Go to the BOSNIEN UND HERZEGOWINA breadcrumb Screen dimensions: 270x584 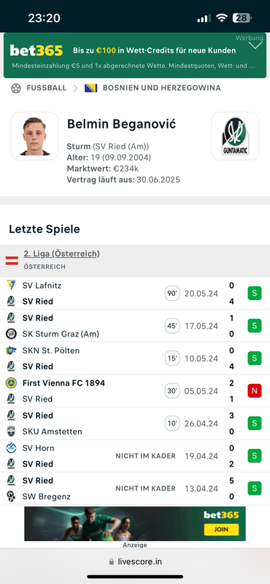coord(161,88)
